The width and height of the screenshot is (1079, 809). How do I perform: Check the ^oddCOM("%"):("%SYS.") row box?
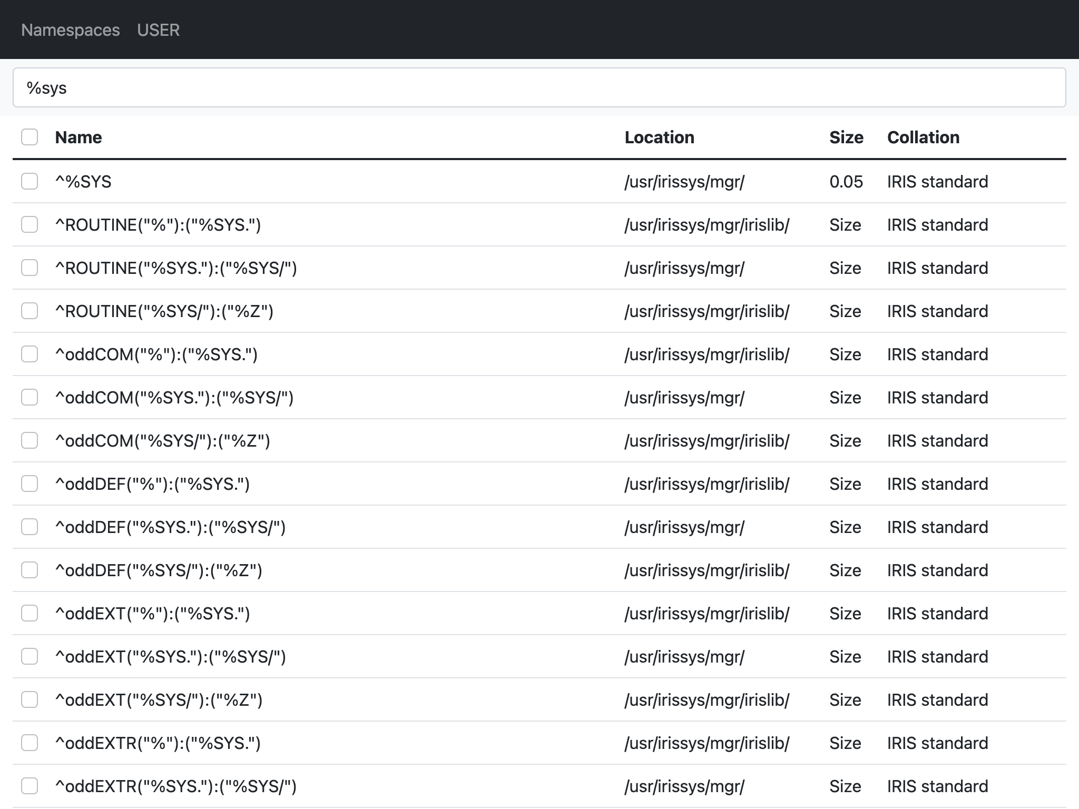click(x=30, y=354)
